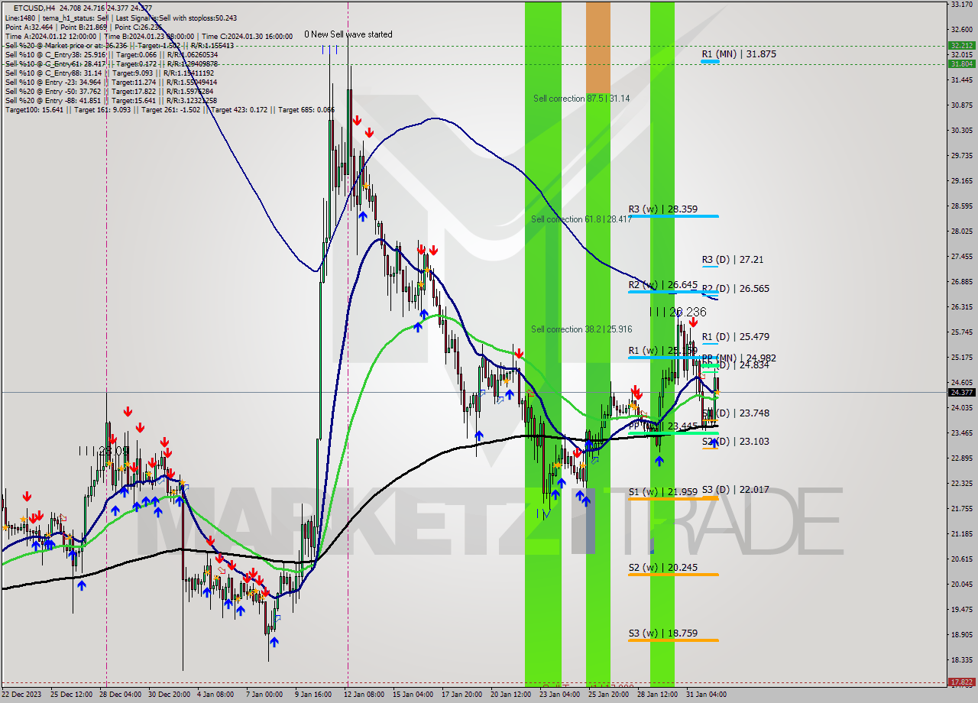Screen dimensions: 978x703
Task: Click the 'Line:1480 | tema_h1_status: Sell' info line
Action: [x=121, y=18]
